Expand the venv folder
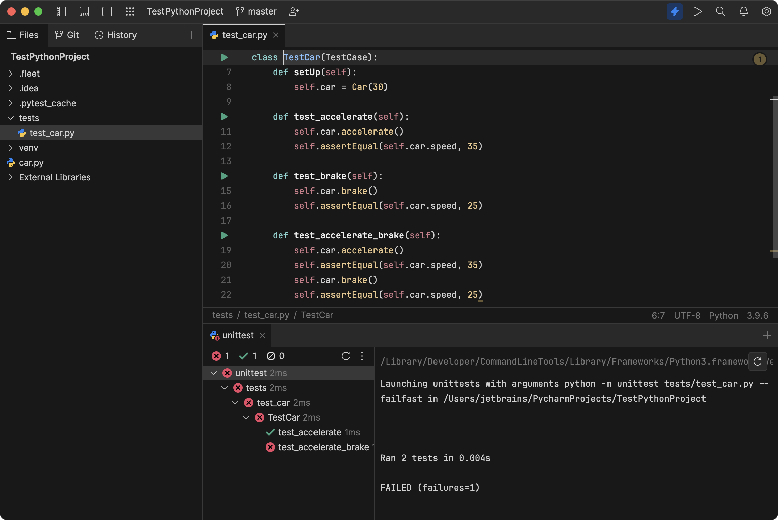The image size is (778, 520). point(10,147)
